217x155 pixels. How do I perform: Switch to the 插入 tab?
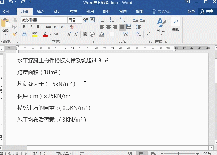point(41,11)
